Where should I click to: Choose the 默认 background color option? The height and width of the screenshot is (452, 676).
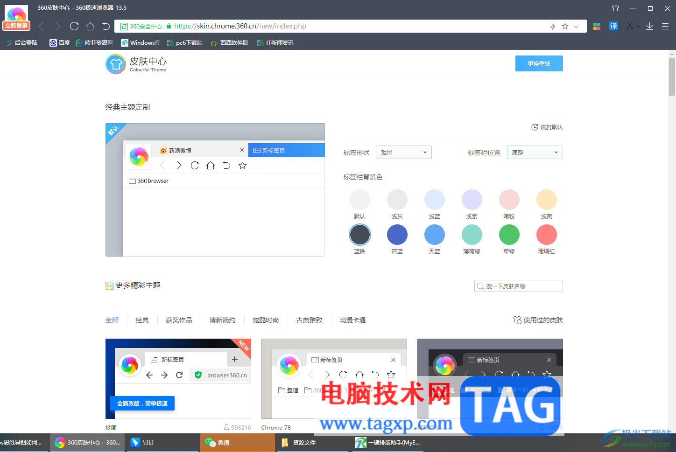pyautogui.click(x=360, y=200)
